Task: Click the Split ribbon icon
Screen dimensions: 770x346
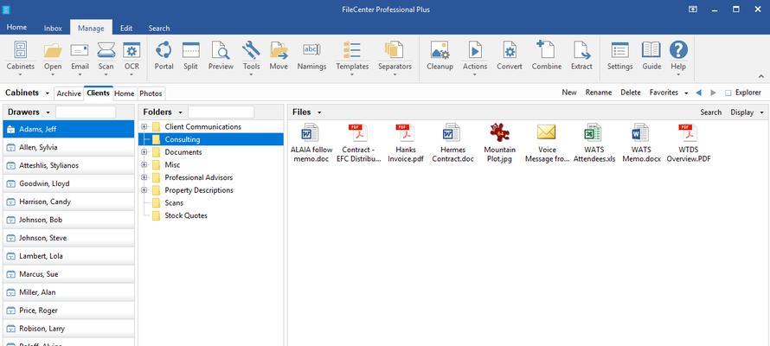Action: (190, 50)
